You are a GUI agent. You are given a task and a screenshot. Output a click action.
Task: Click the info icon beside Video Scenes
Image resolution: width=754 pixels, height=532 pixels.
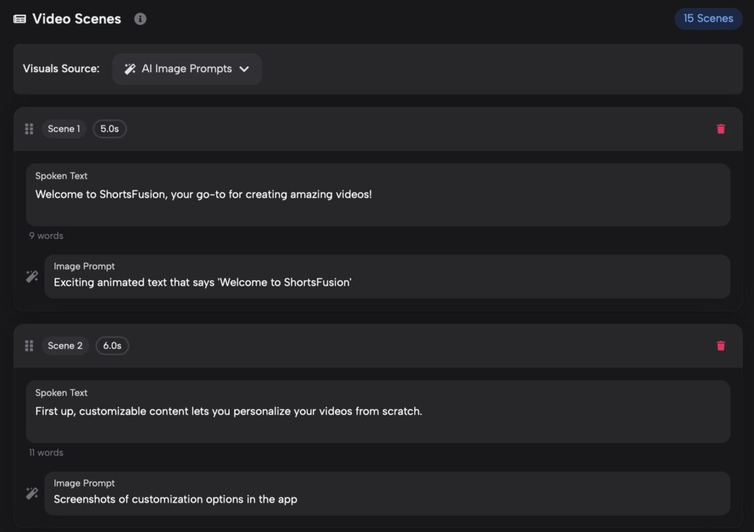coord(140,18)
